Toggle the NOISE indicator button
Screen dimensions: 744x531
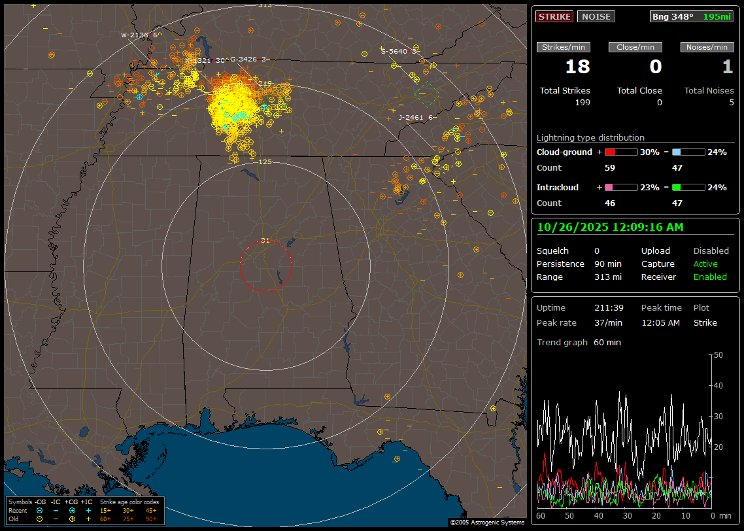[596, 16]
